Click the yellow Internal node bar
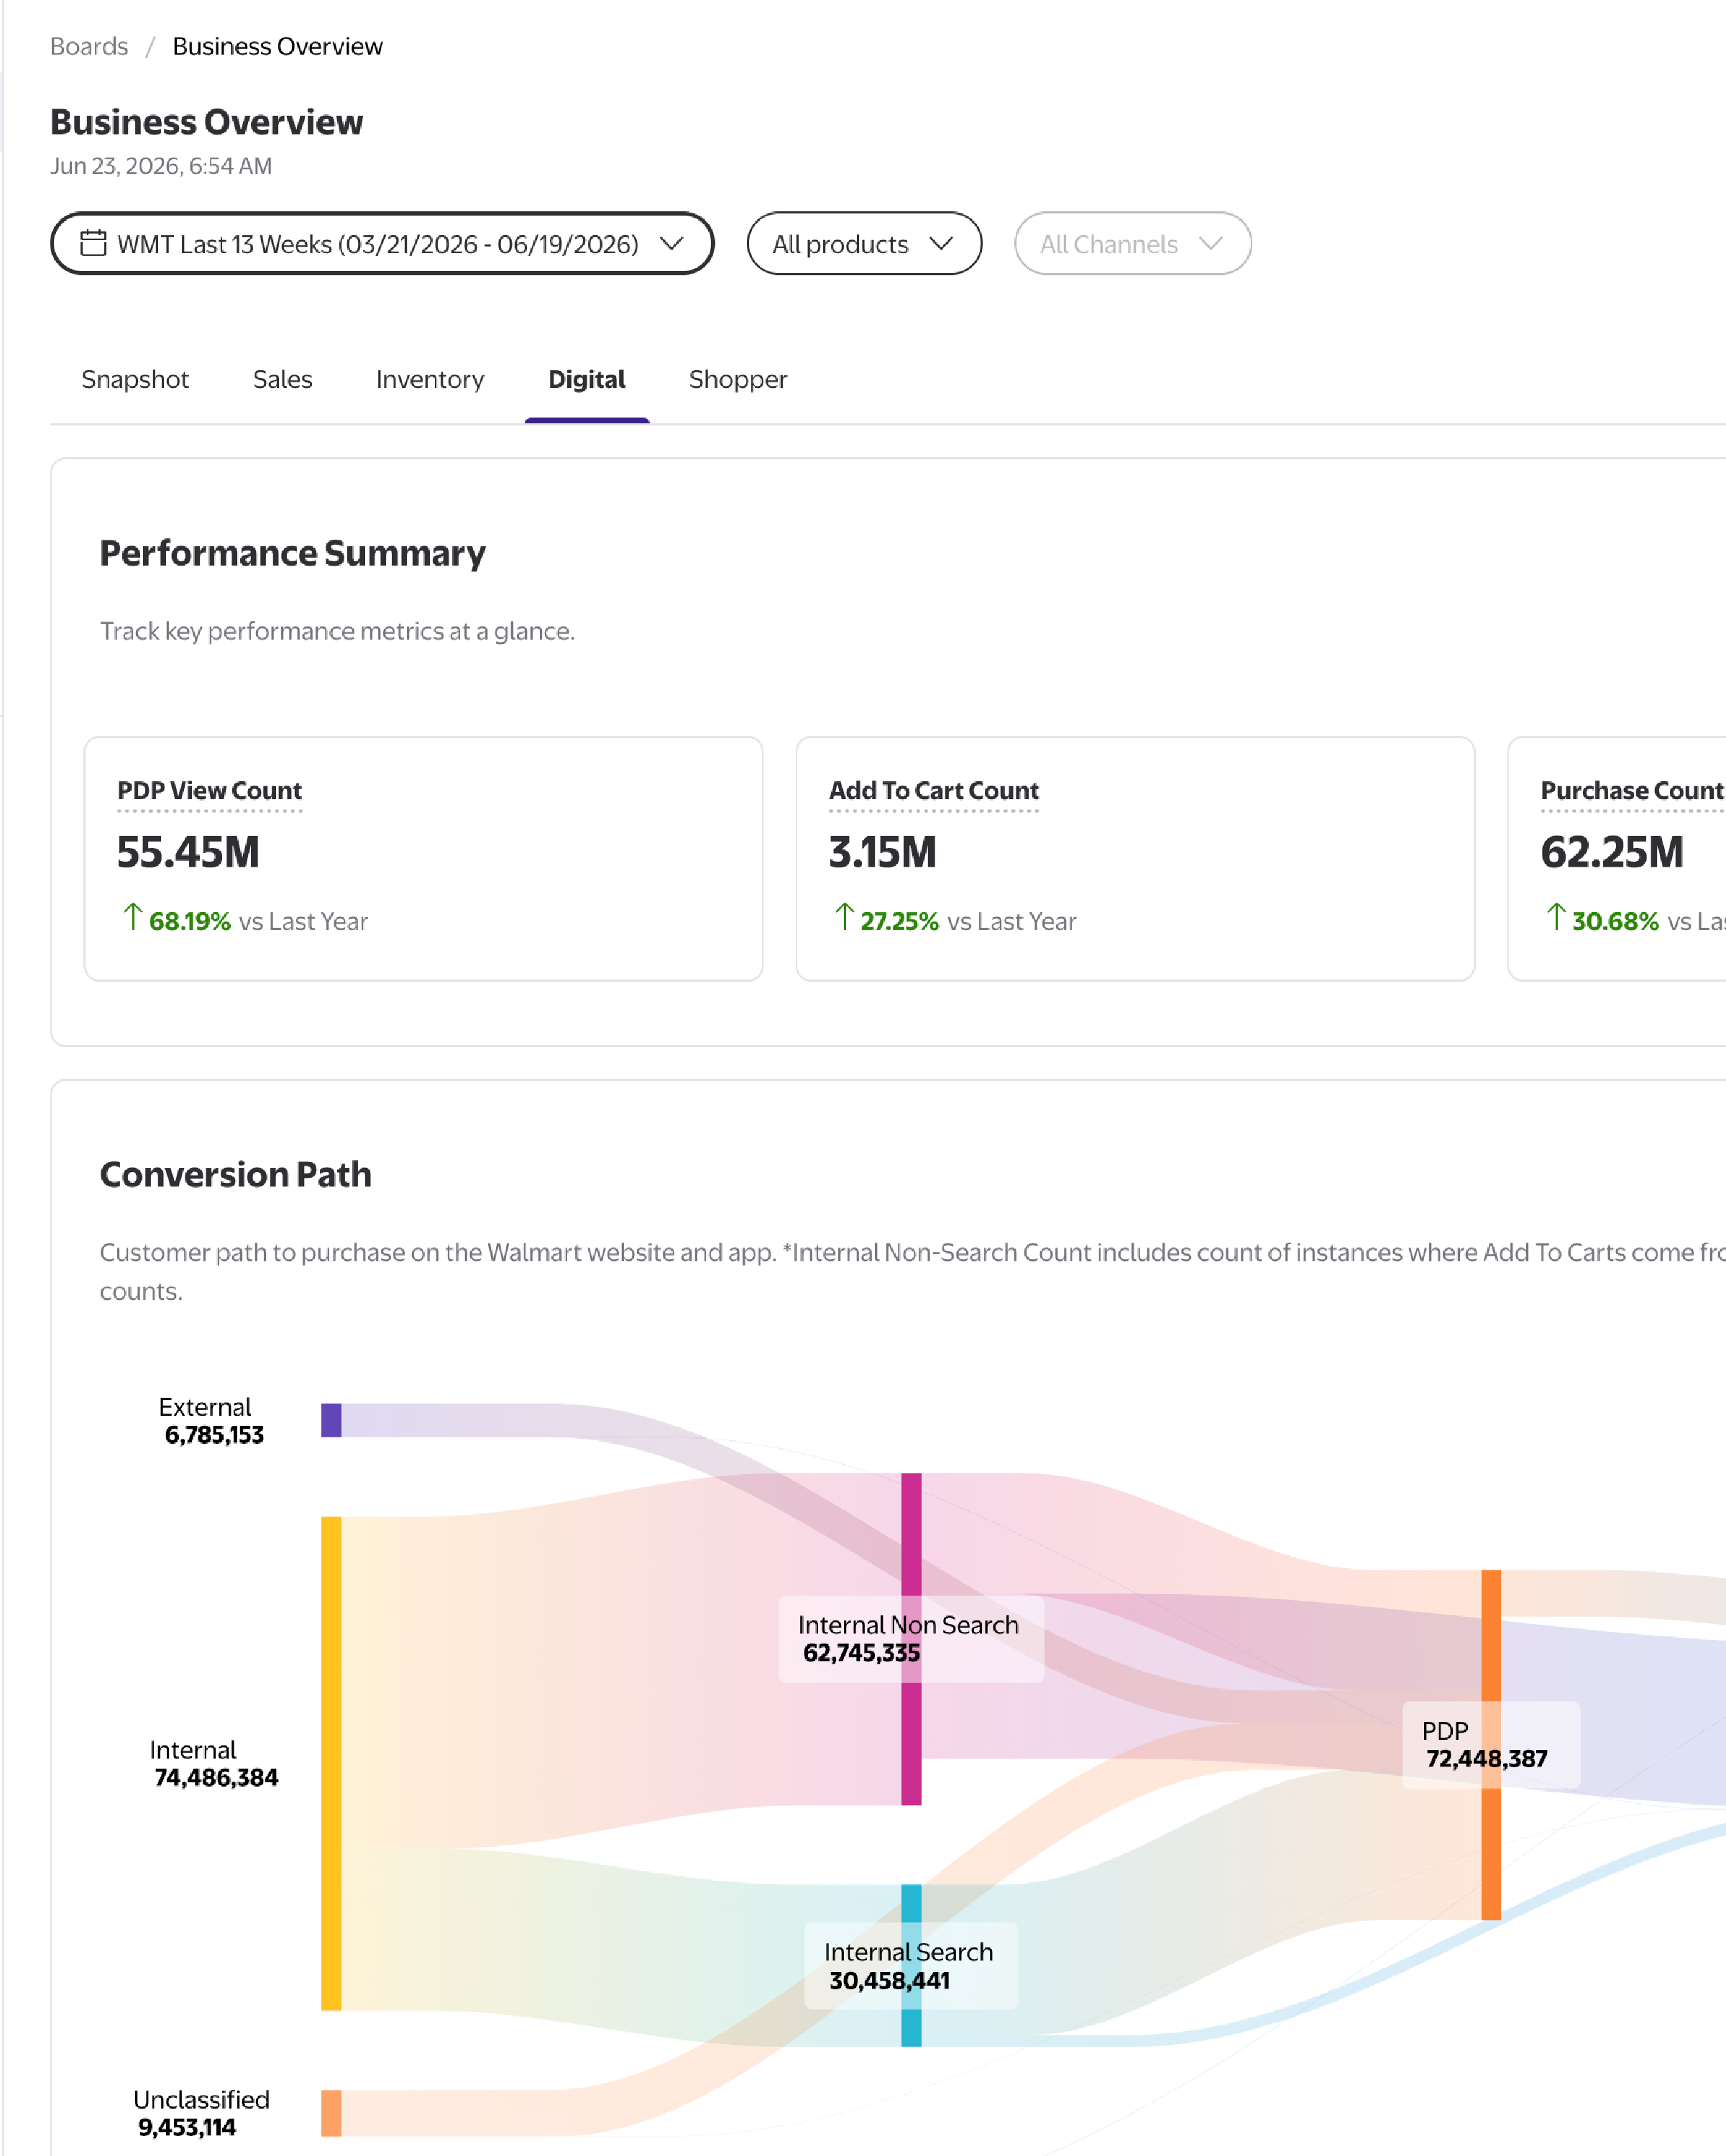Viewport: 1726px width, 2156px height. (331, 1763)
